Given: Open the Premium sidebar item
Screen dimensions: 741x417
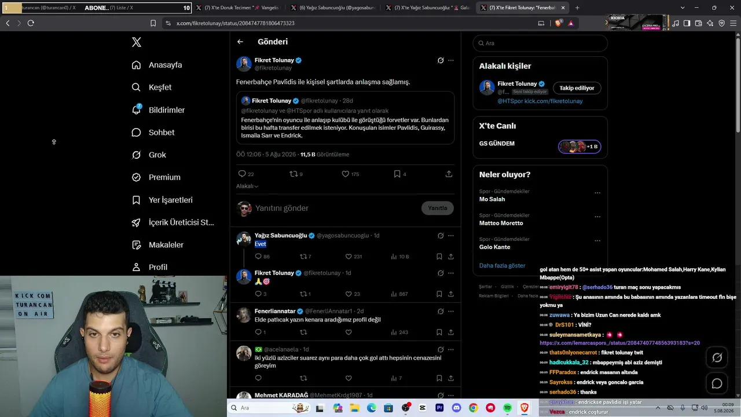Looking at the screenshot, I should [156, 177].
